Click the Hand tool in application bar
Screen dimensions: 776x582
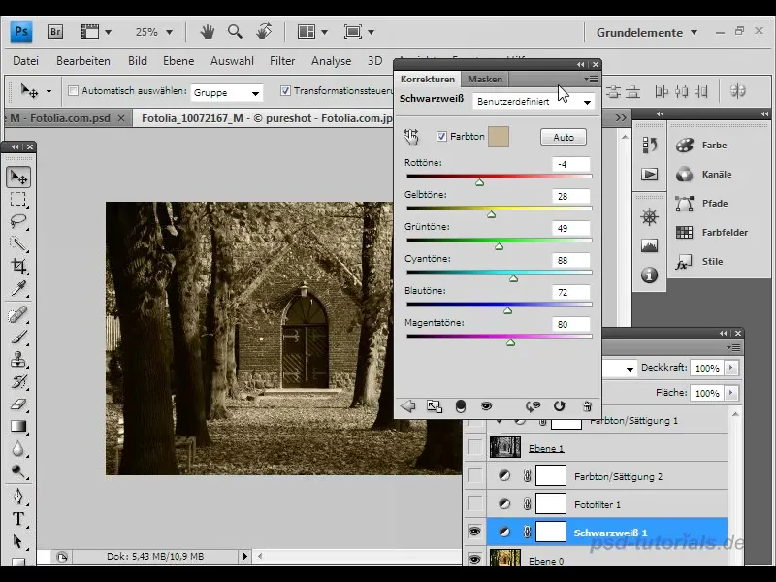pyautogui.click(x=207, y=32)
